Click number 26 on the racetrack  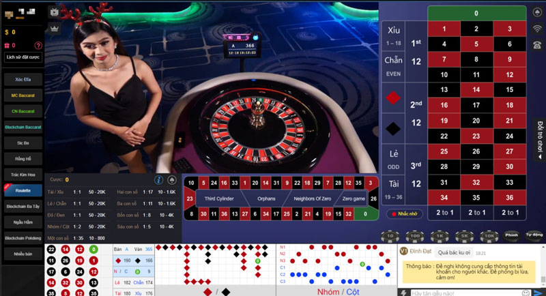[373, 198]
